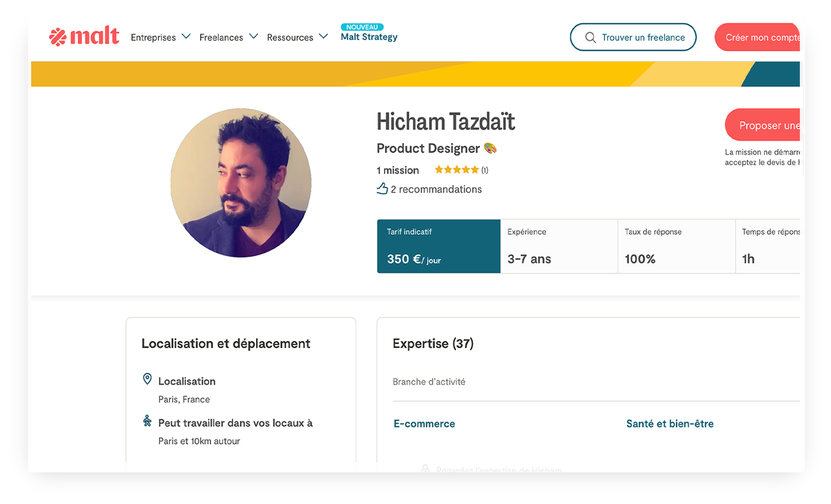The height and width of the screenshot is (504, 831).
Task: Click the walking person icon
Action: (x=148, y=421)
